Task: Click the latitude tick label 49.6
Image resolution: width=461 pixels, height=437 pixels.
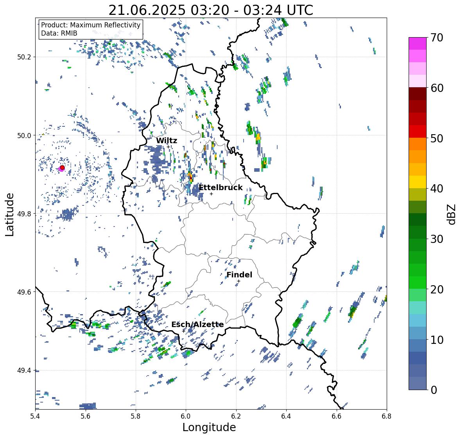Action: (25, 292)
